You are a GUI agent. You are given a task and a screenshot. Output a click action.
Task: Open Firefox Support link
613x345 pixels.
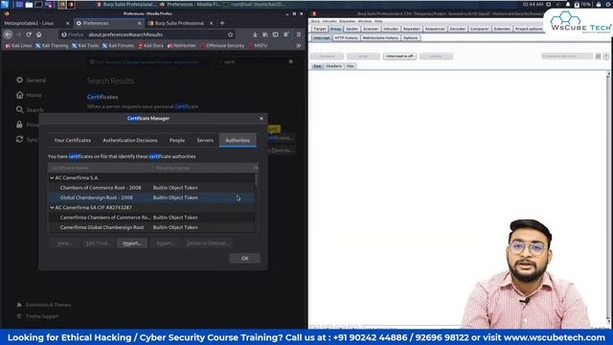coord(37,316)
